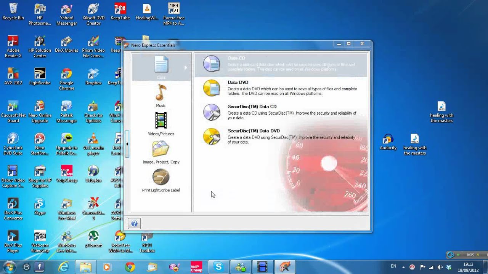The image size is (488, 274).
Task: Switch to Skype taskbar button
Action: point(218,267)
